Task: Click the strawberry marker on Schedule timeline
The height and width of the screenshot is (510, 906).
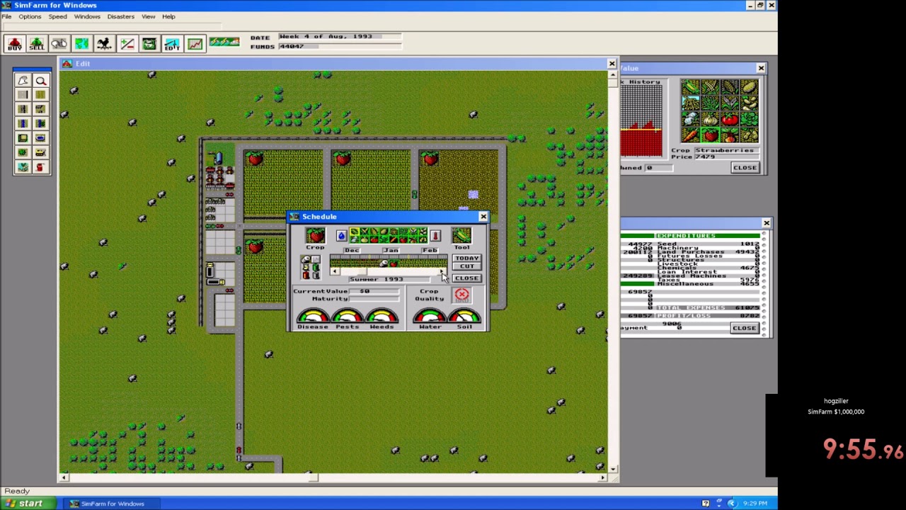Action: [x=394, y=264]
